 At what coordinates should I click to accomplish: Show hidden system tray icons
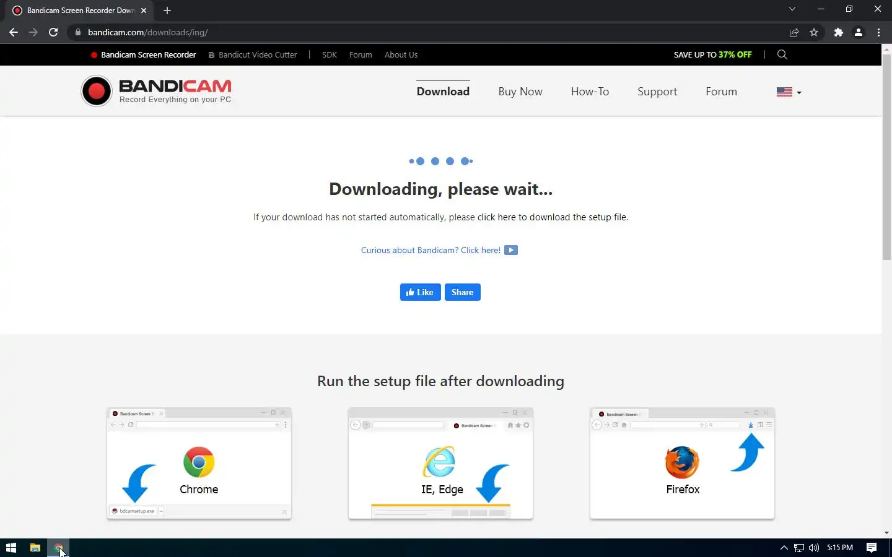point(784,548)
